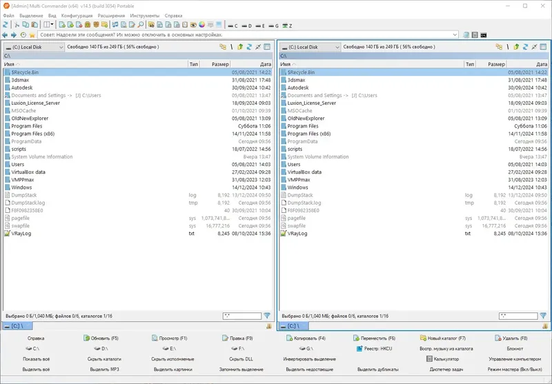Click Реестр: HKCU button
The image size is (552, 384).
pos(374,348)
